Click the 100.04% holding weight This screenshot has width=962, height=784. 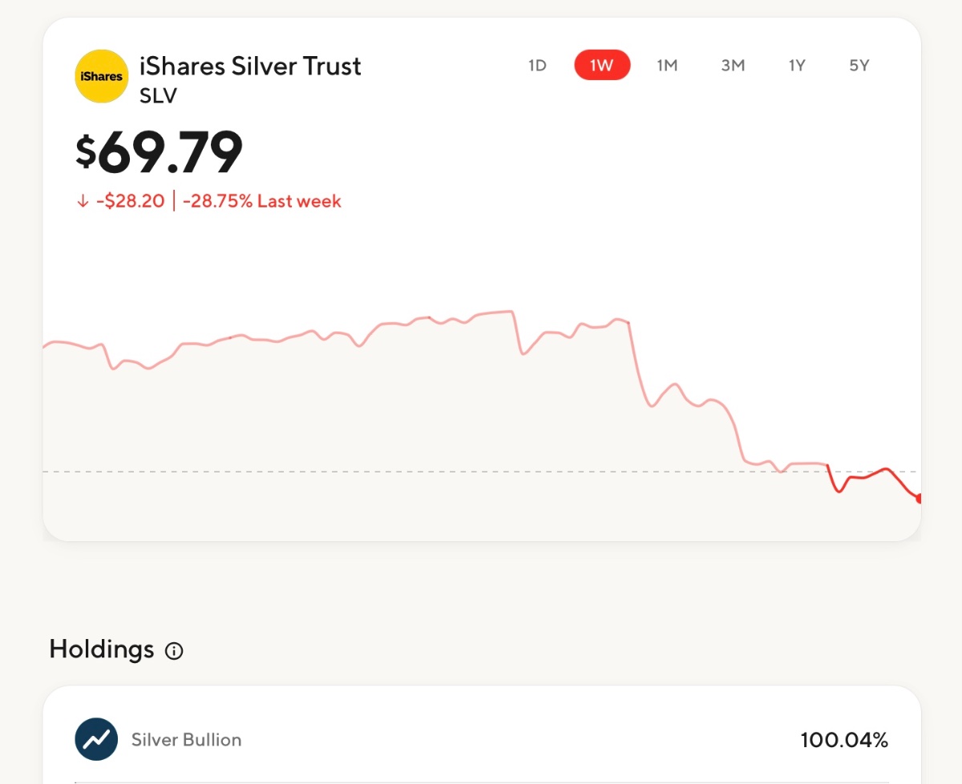pos(844,740)
